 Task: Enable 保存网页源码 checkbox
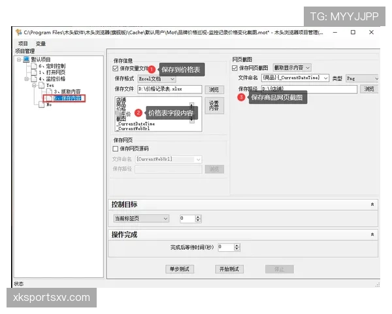[x=115, y=148]
